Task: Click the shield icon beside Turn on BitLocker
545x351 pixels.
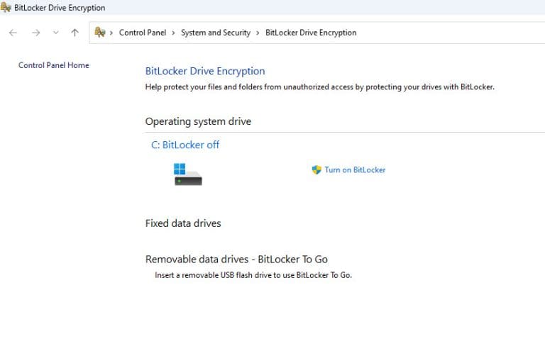Action: point(316,169)
